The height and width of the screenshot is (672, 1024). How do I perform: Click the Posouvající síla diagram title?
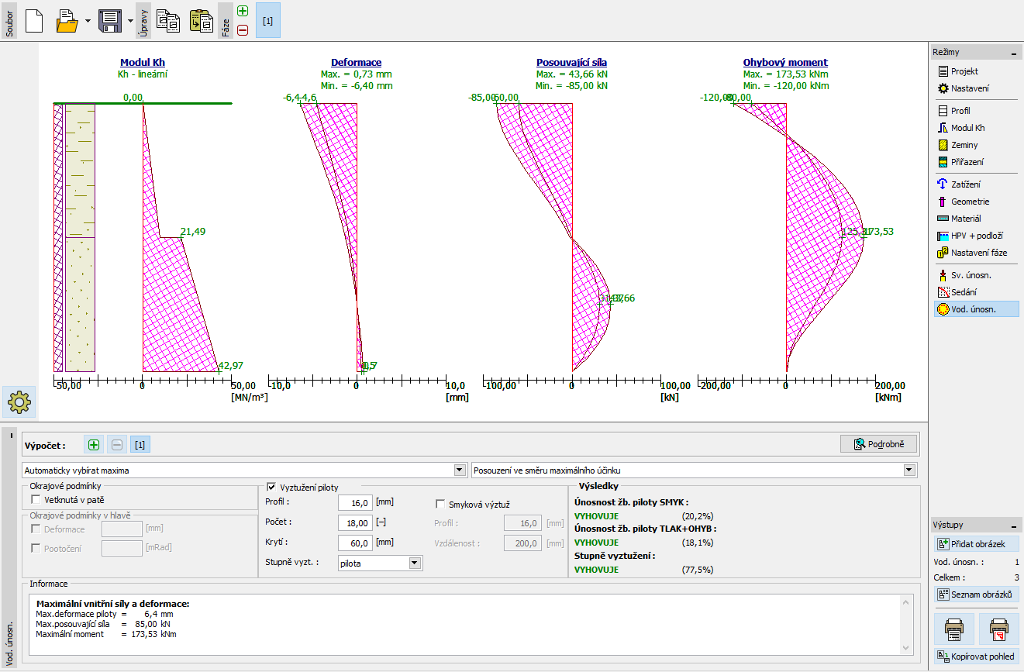coord(572,63)
